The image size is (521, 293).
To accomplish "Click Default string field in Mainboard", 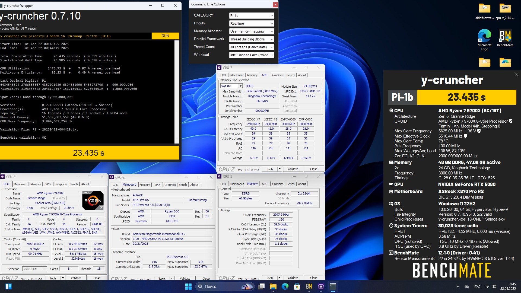I will pyautogui.click(x=198, y=200).
